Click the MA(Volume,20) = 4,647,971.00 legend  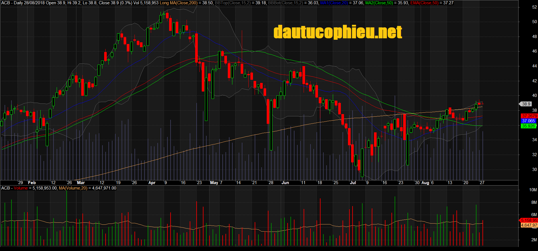pos(87,188)
